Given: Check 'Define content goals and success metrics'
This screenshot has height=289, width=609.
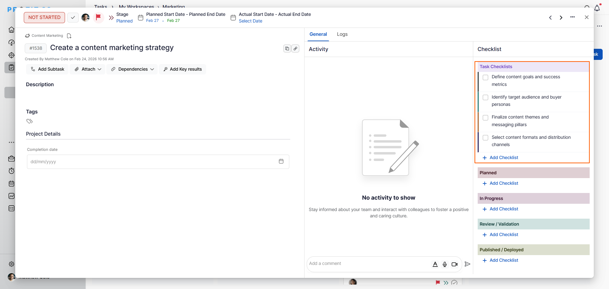Looking at the screenshot, I should (485, 77).
